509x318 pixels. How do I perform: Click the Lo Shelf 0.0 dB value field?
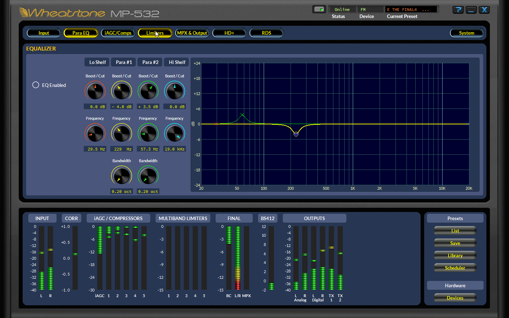tap(95, 107)
